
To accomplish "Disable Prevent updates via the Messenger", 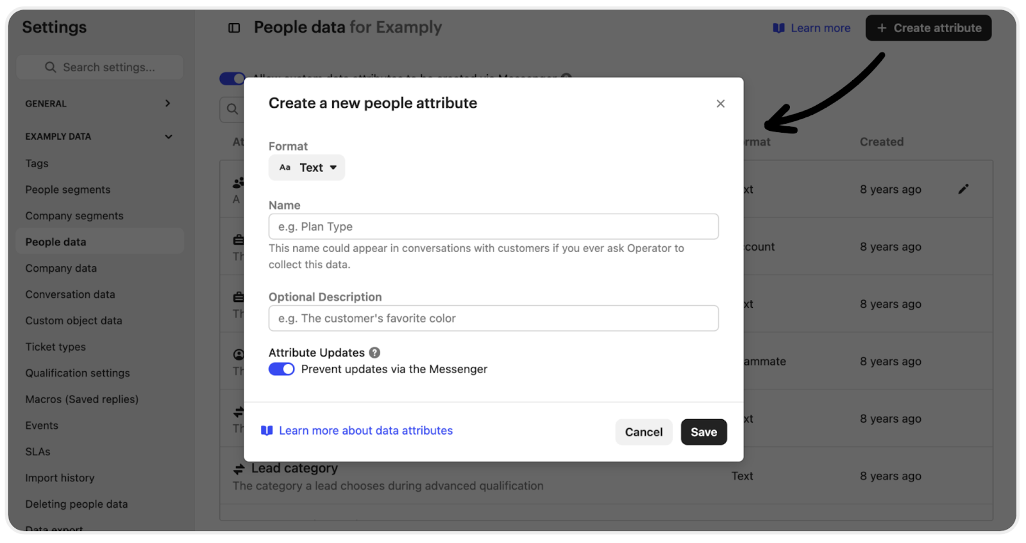I will click(x=282, y=369).
